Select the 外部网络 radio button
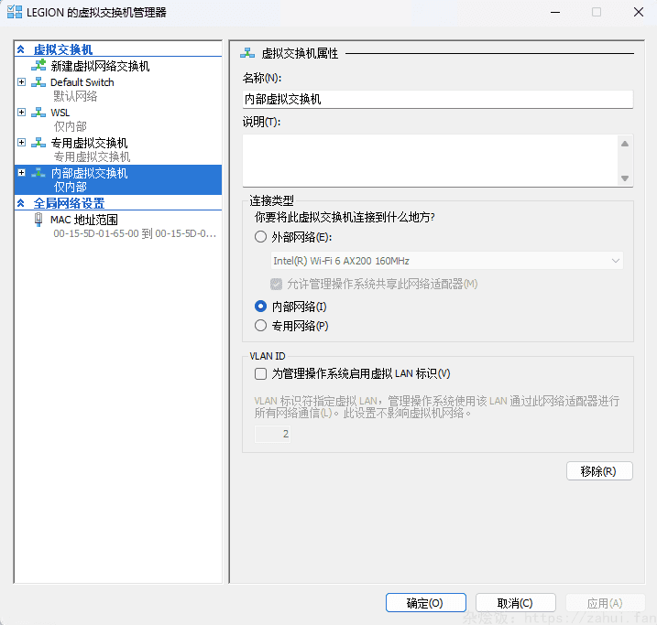The image size is (657, 625). tap(261, 237)
